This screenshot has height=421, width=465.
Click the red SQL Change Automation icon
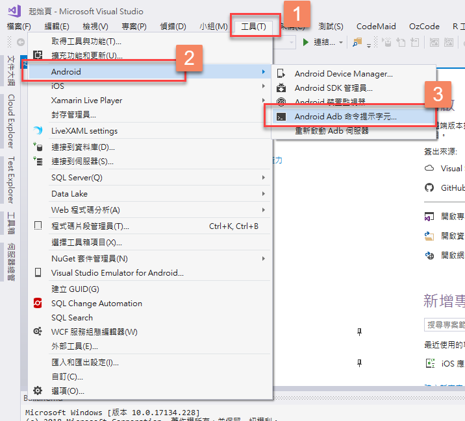38,303
